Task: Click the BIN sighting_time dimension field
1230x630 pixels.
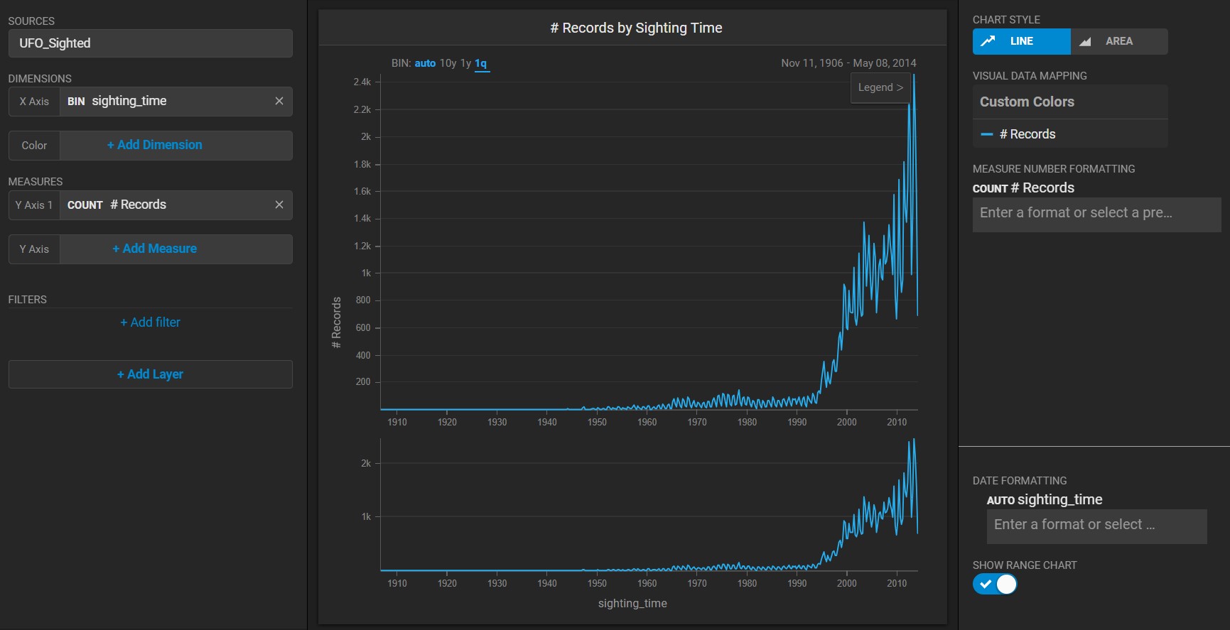Action: click(x=163, y=102)
